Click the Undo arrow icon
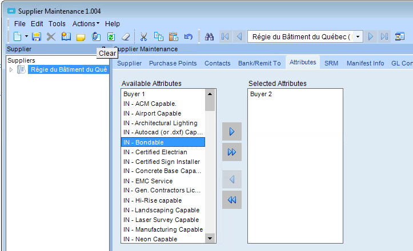413x251 pixels. tap(189, 36)
